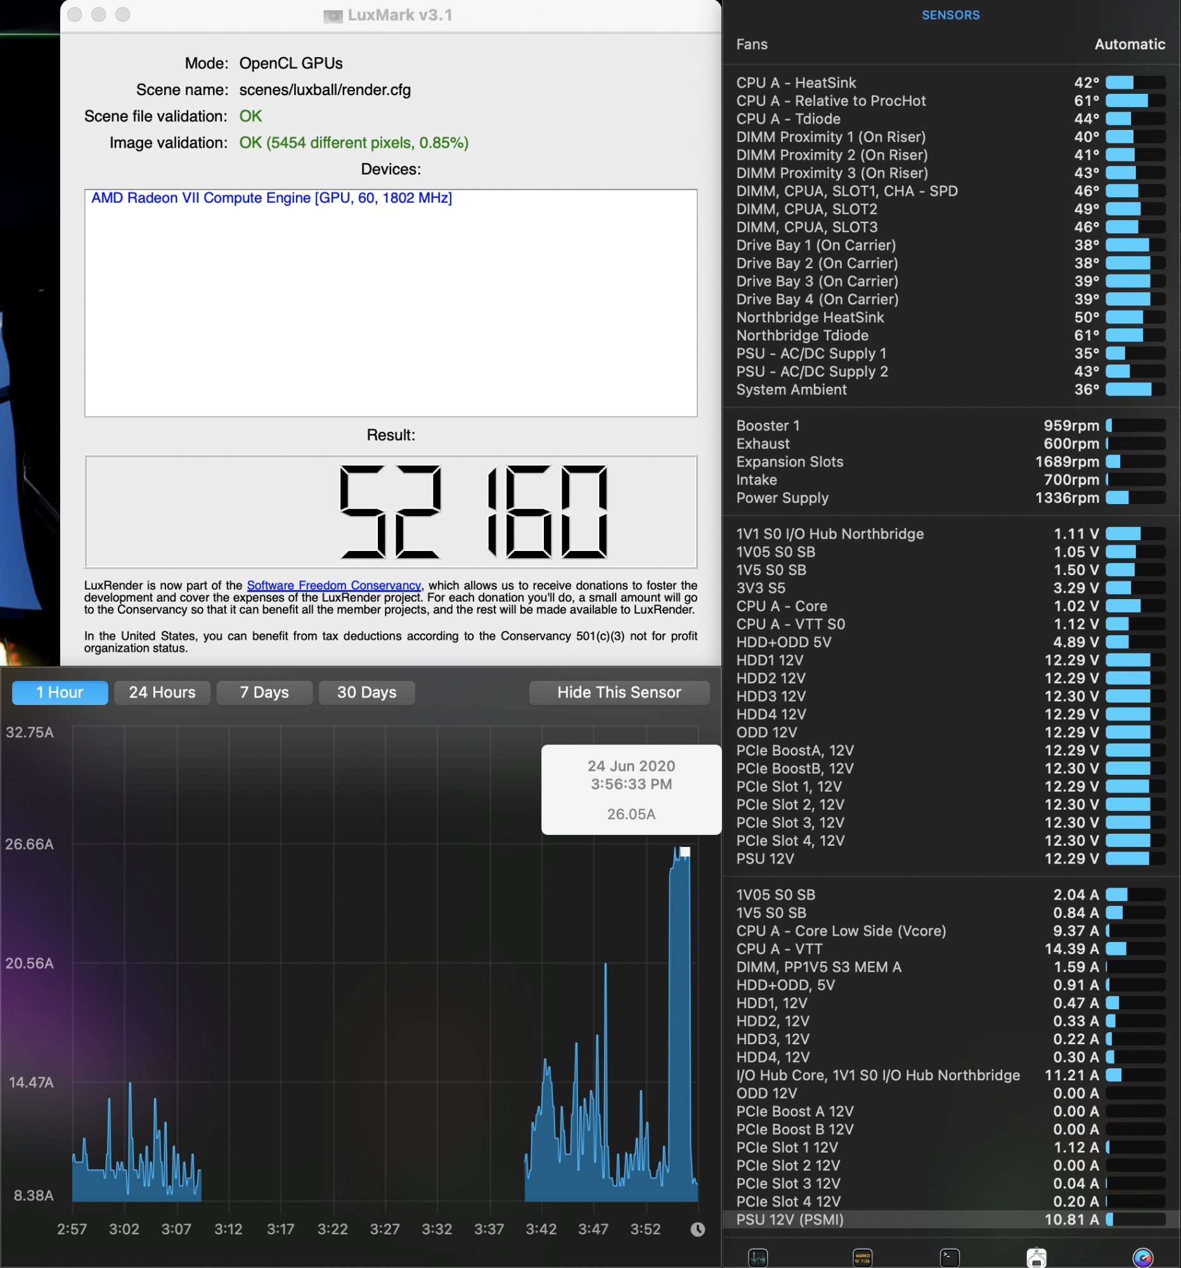
Task: Switch the graph to 24 Hours
Action: click(x=162, y=692)
